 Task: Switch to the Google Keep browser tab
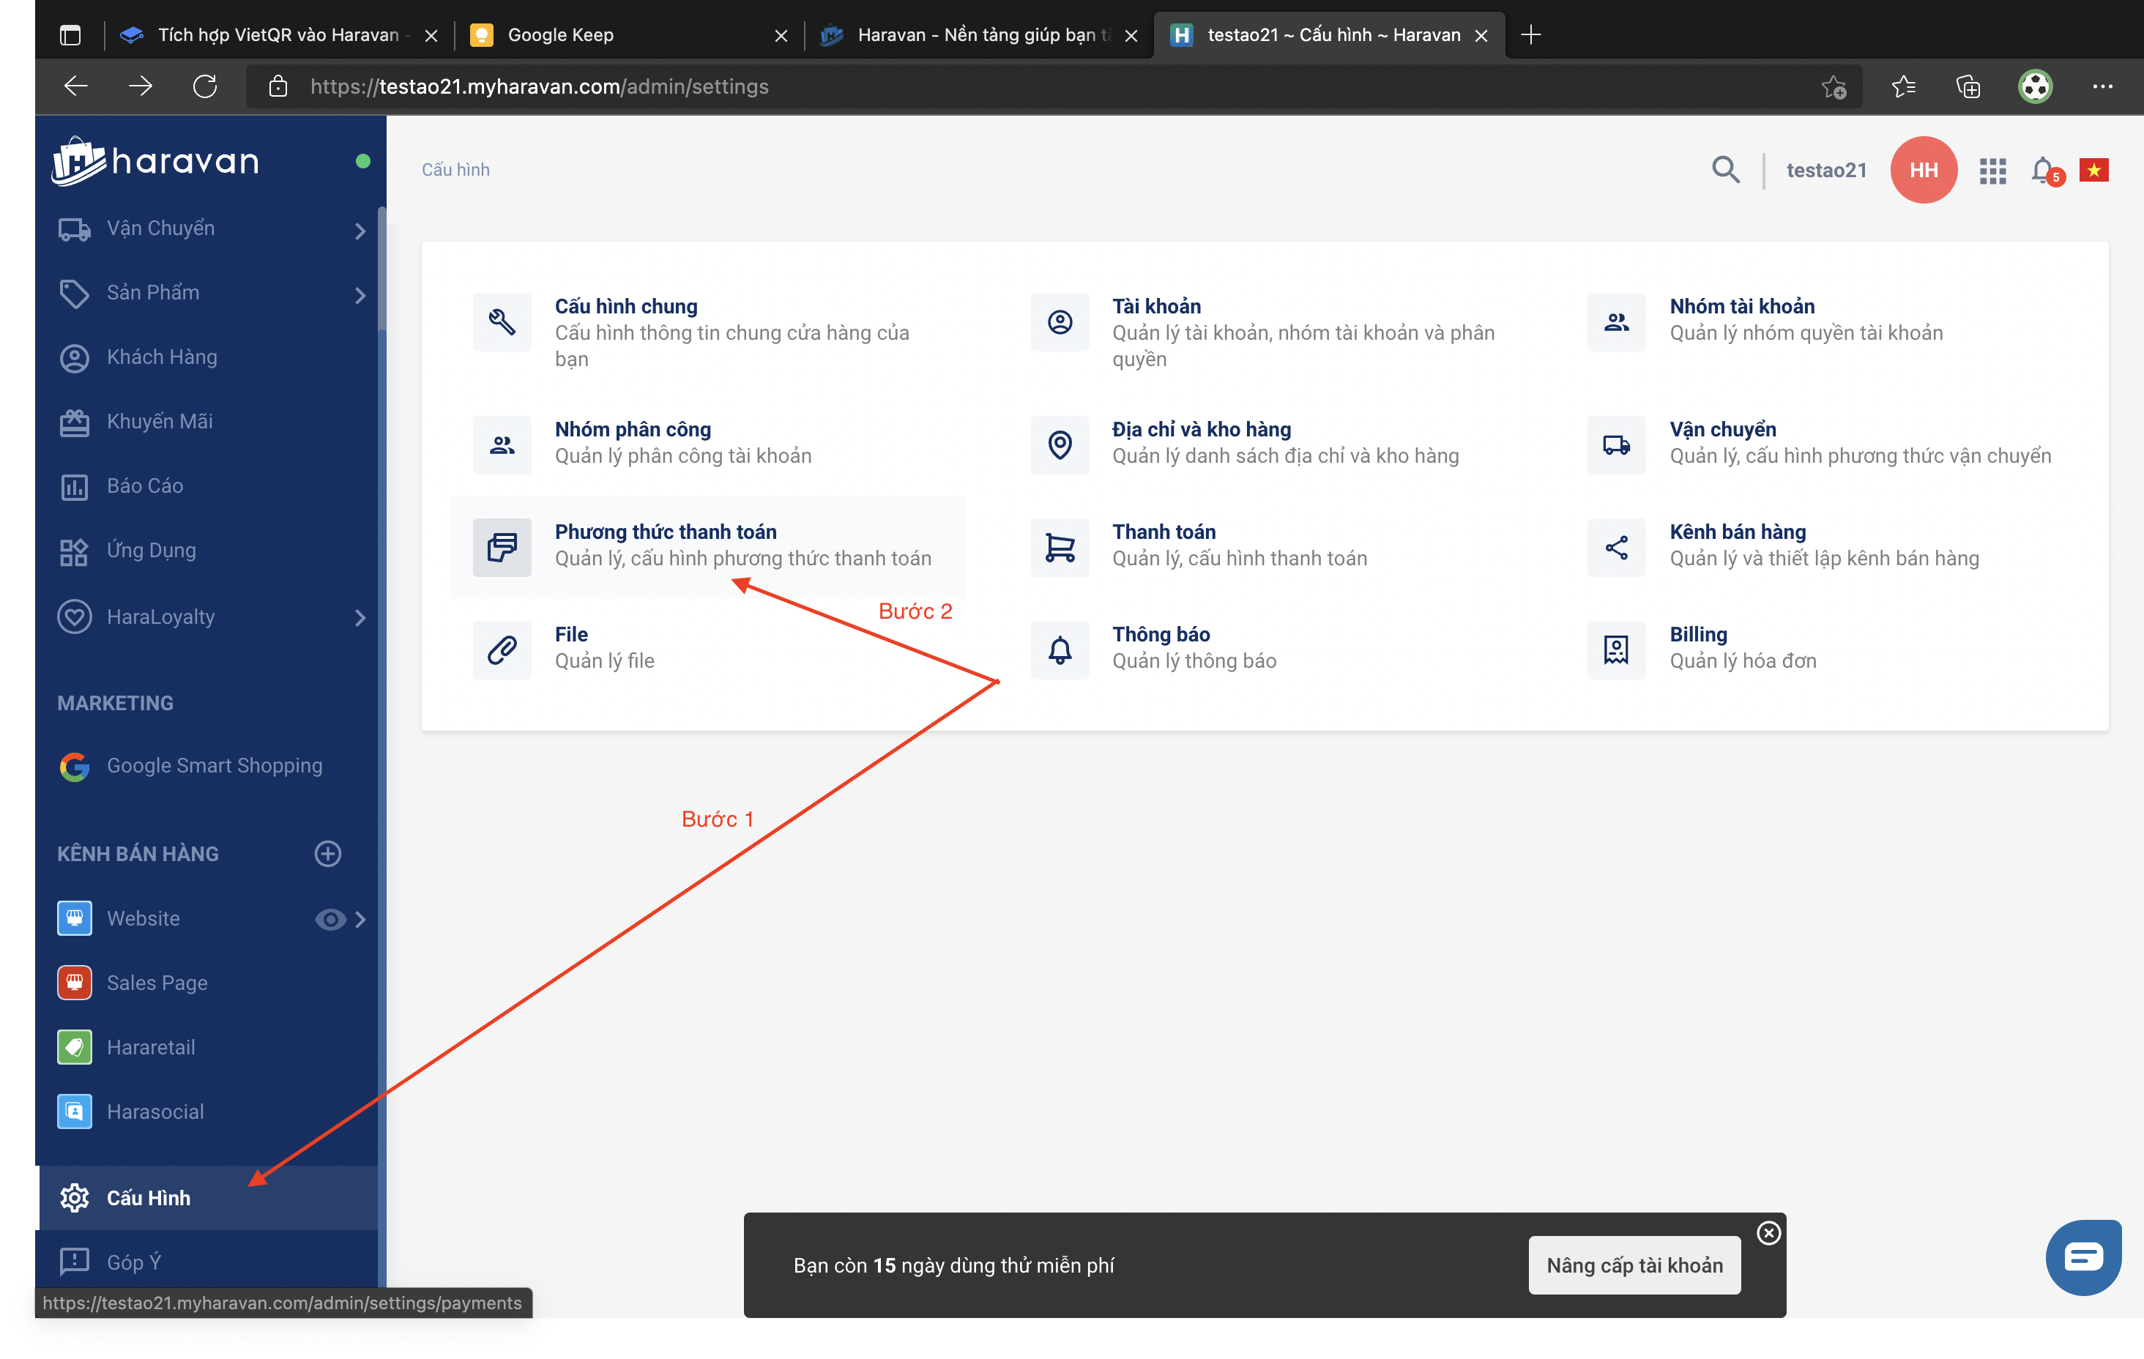pyautogui.click(x=560, y=34)
